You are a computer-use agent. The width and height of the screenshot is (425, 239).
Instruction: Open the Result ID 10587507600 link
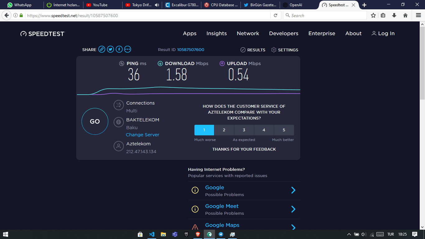coord(191,50)
